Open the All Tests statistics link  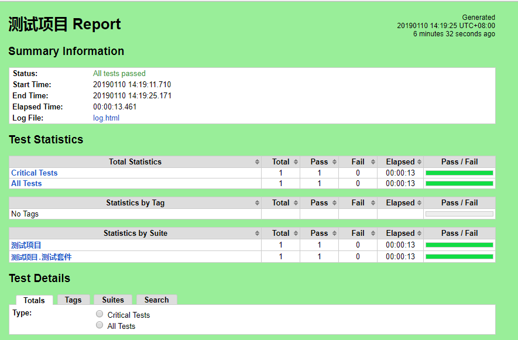pyautogui.click(x=26, y=183)
